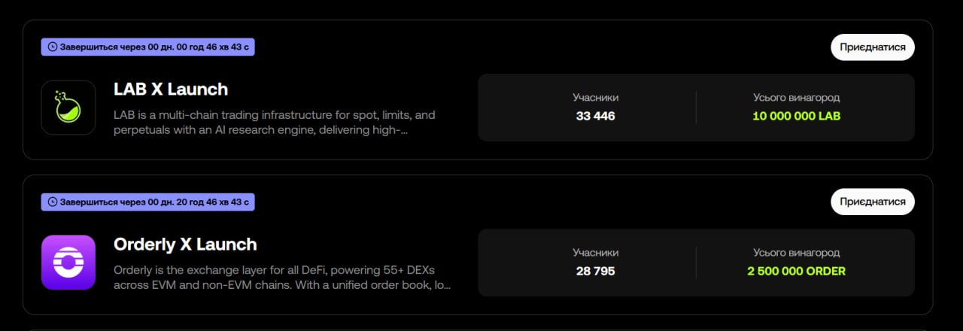Click the LAB project description text
This screenshot has width=963, height=331.
click(x=275, y=123)
